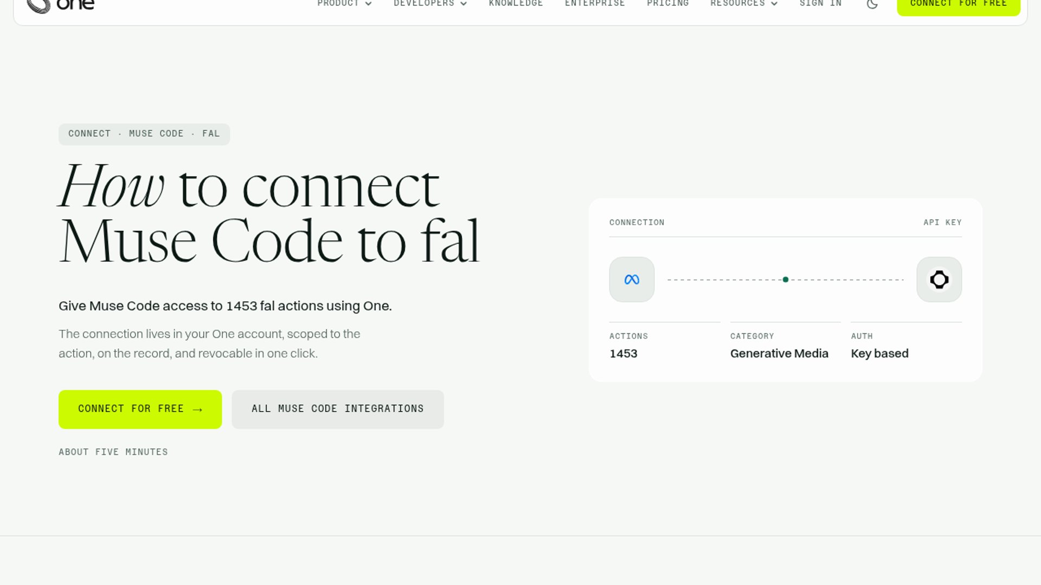This screenshot has width=1041, height=585.
Task: Select the Key based auth value
Action: pos(879,354)
